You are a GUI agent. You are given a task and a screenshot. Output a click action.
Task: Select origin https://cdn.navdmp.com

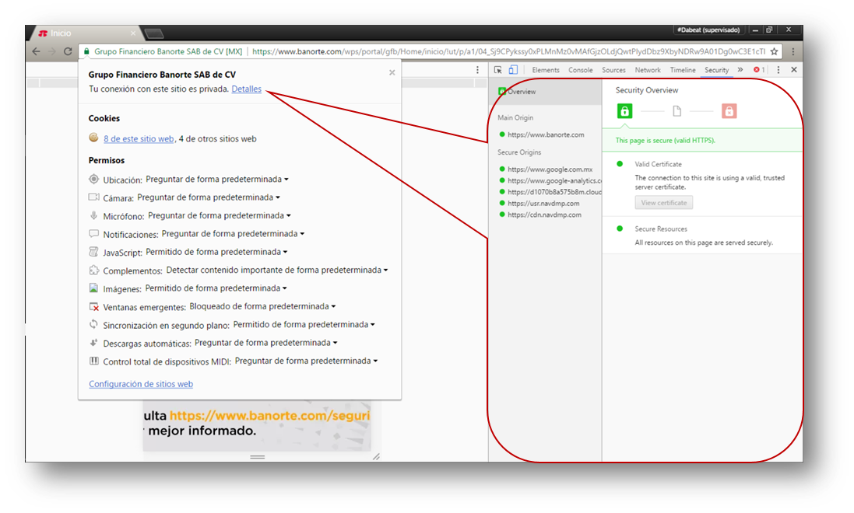click(544, 215)
